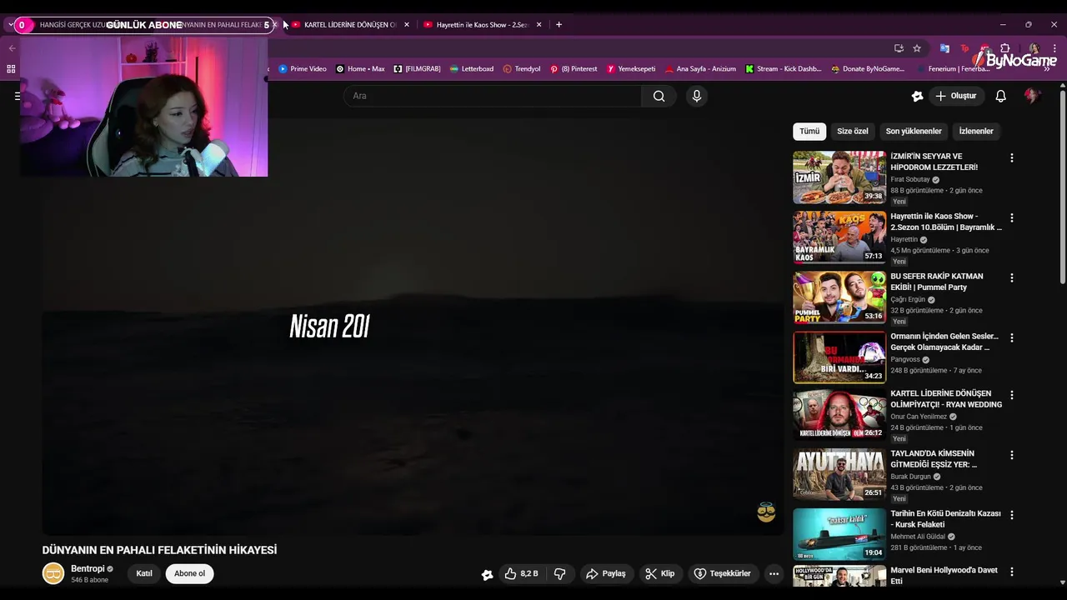Screen dimensions: 1067x600
Task: Open Pummel Party video thumbnail
Action: pyautogui.click(x=839, y=297)
